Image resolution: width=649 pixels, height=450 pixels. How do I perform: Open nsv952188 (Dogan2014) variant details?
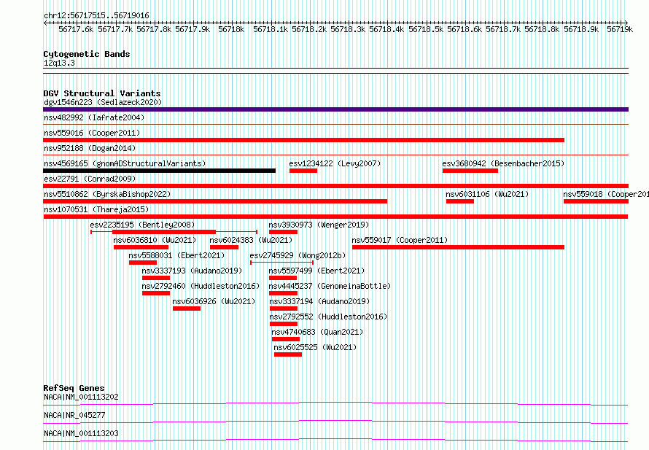90,148
